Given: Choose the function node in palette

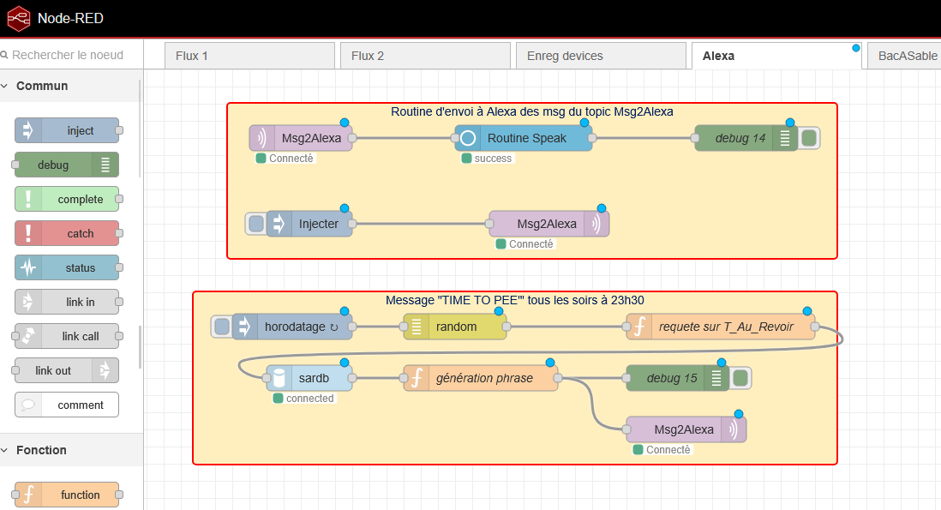Looking at the screenshot, I should pyautogui.click(x=67, y=495).
